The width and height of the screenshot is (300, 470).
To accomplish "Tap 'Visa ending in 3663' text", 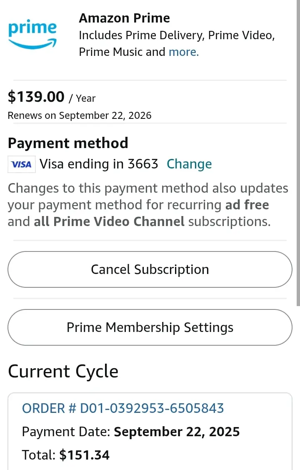I will (x=99, y=164).
